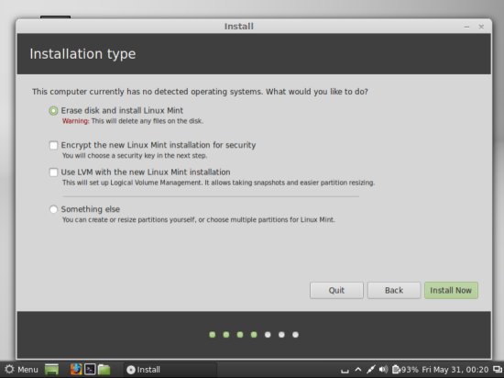The image size is (504, 378).
Task: Open the Files launcher in panel
Action: [x=104, y=370]
